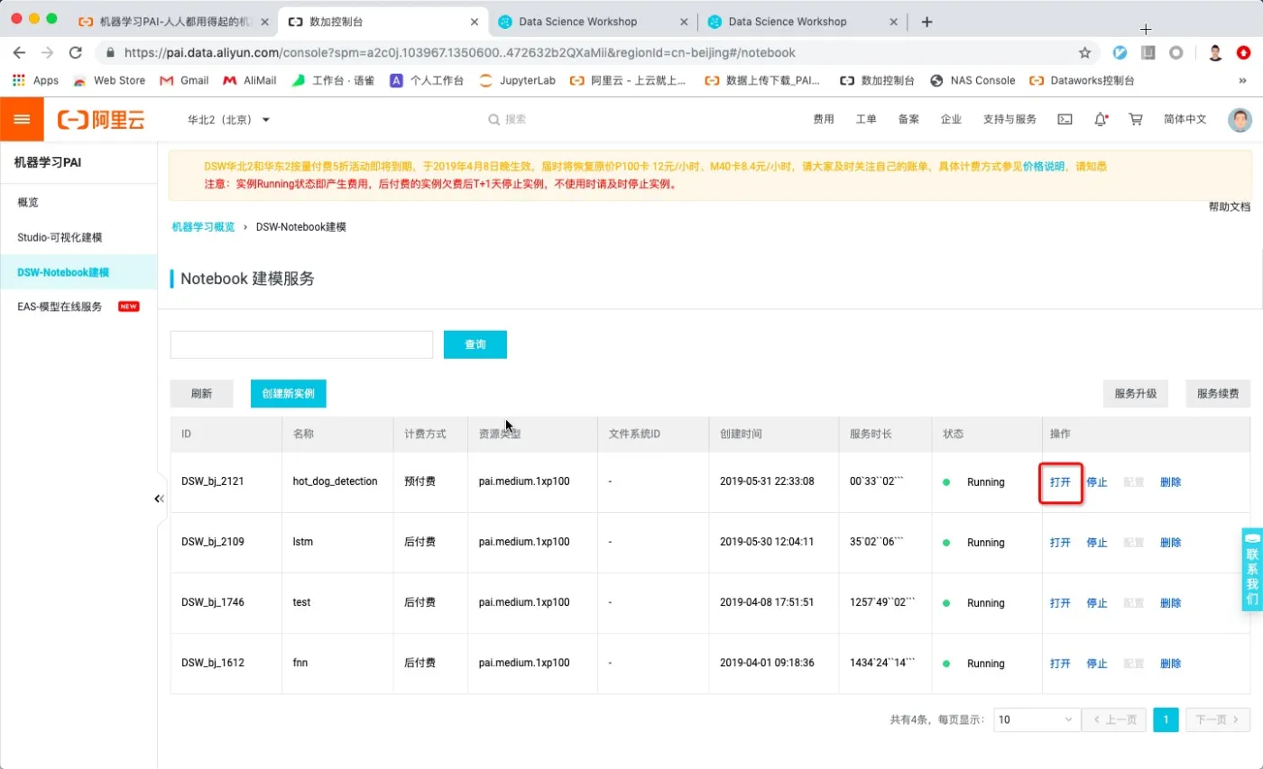
Task: Click the 创建新实例 button
Action: 289,394
